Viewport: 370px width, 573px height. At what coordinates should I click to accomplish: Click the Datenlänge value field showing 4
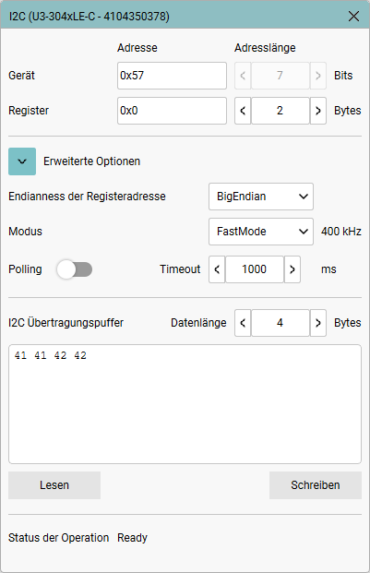(280, 323)
